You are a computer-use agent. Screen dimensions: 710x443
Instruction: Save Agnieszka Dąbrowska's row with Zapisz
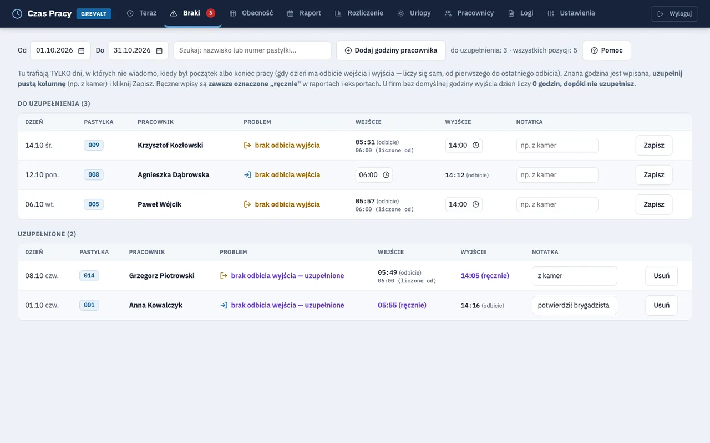tap(654, 175)
